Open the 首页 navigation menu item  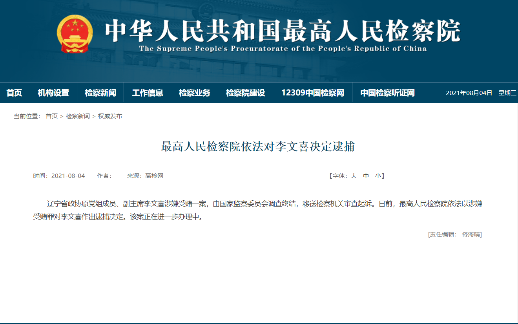pyautogui.click(x=15, y=93)
